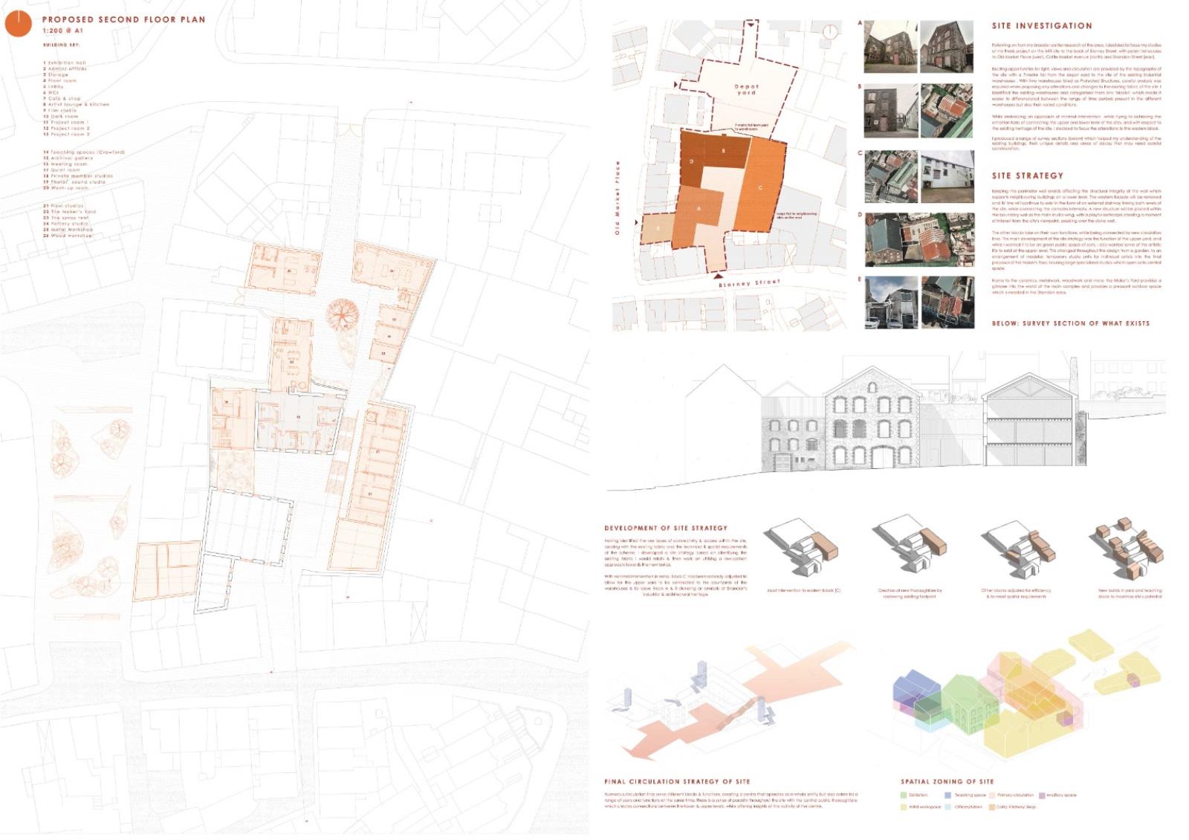Image resolution: width=1189 pixels, height=840 pixels.
Task: Click the Site Strategy heading
Action: click(1027, 176)
